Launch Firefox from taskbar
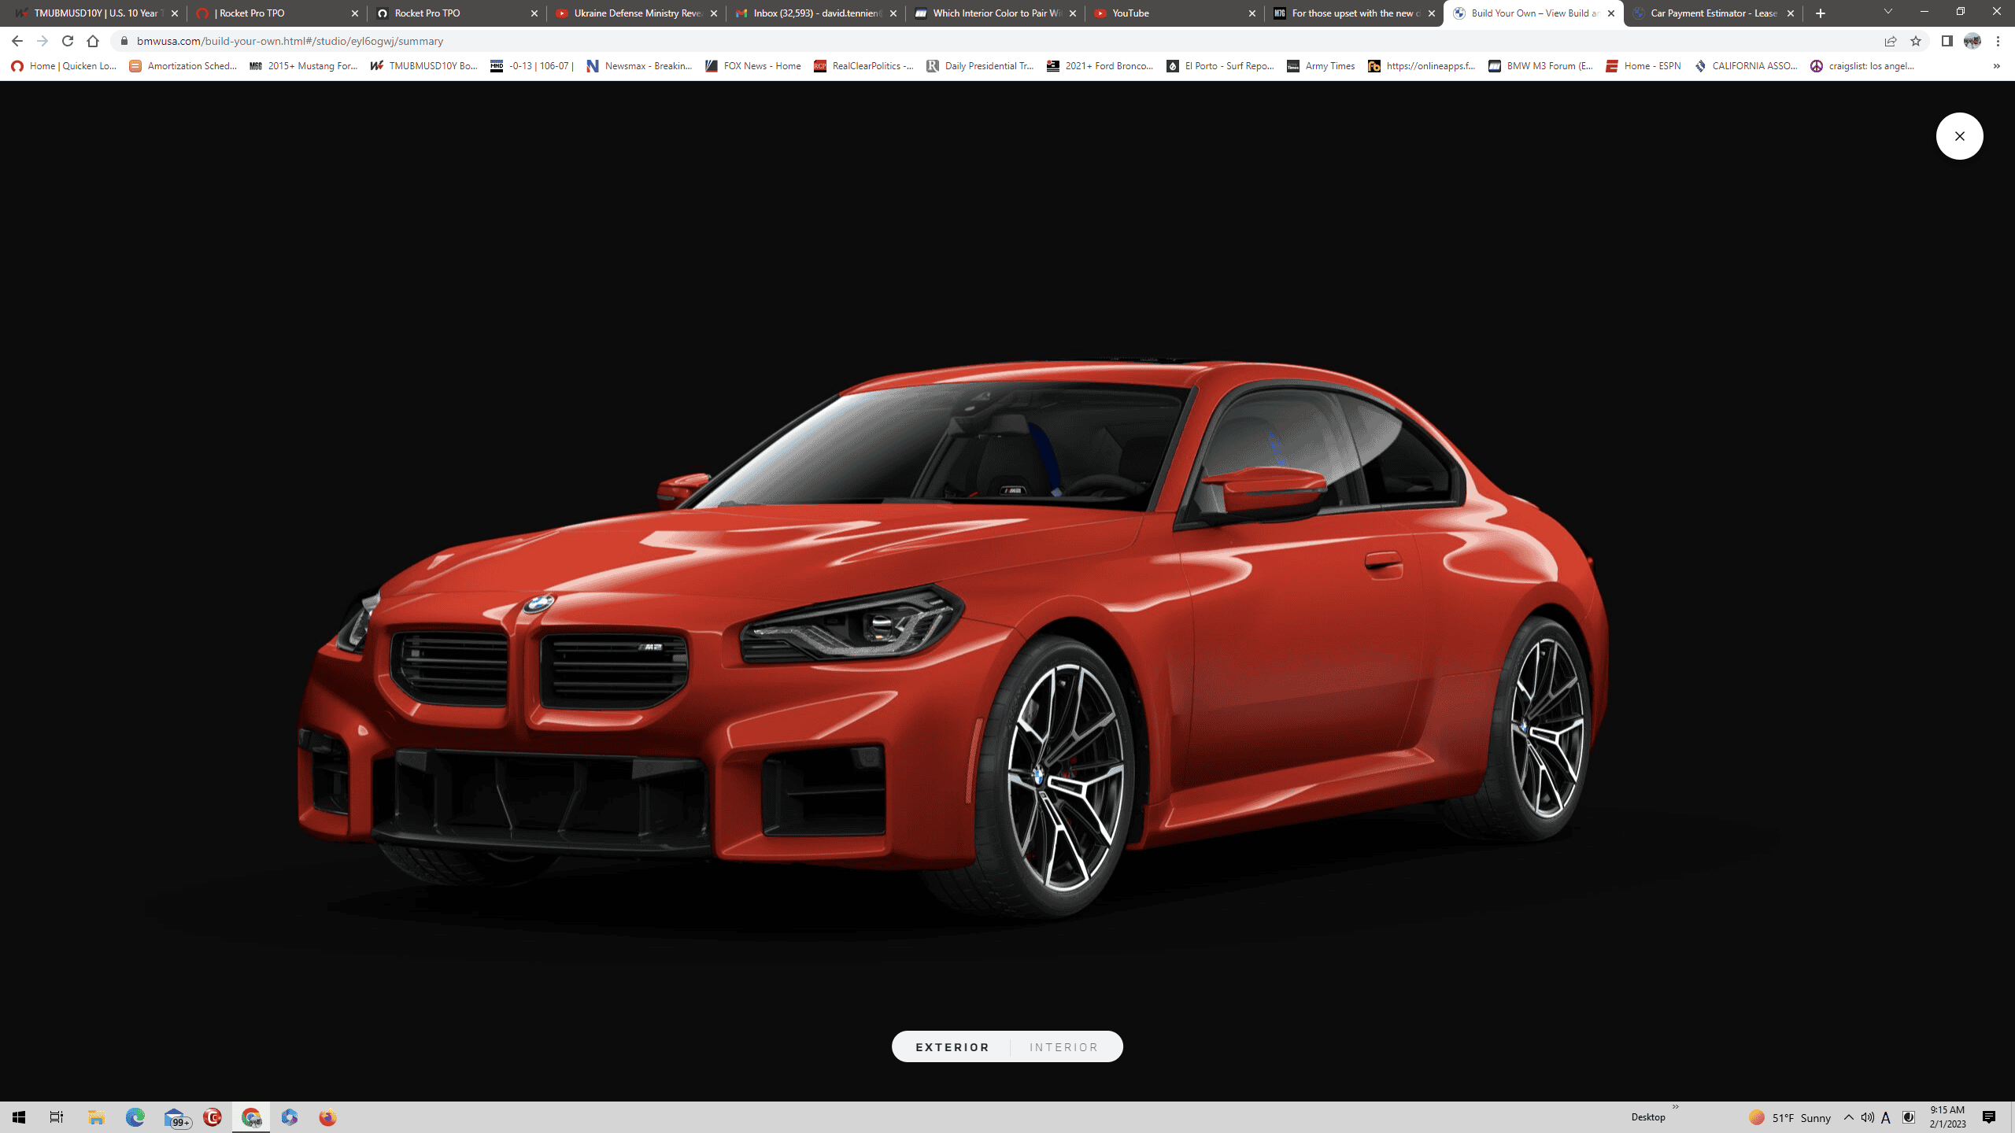 328,1117
